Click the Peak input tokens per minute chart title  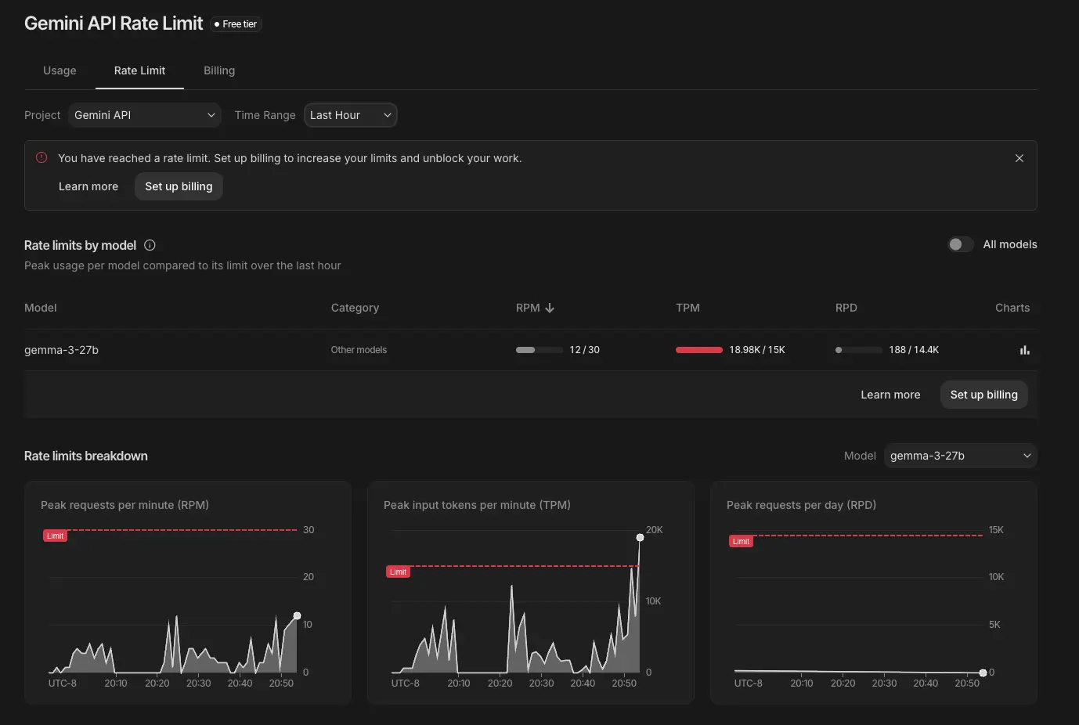click(x=477, y=505)
